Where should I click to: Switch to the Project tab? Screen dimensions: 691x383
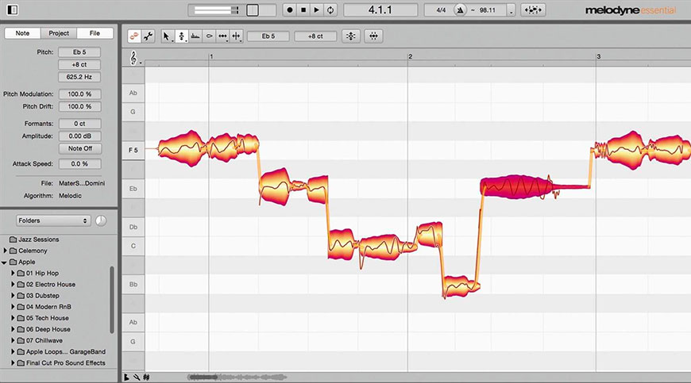pos(59,33)
